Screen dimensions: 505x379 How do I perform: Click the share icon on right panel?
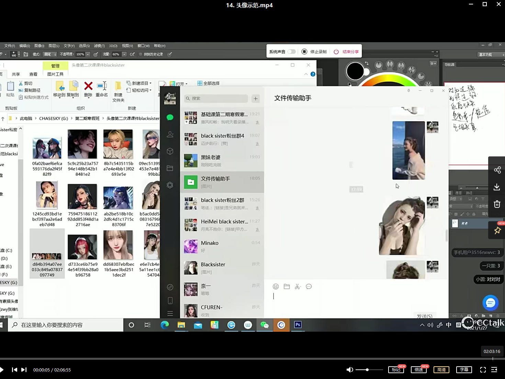[x=497, y=170]
